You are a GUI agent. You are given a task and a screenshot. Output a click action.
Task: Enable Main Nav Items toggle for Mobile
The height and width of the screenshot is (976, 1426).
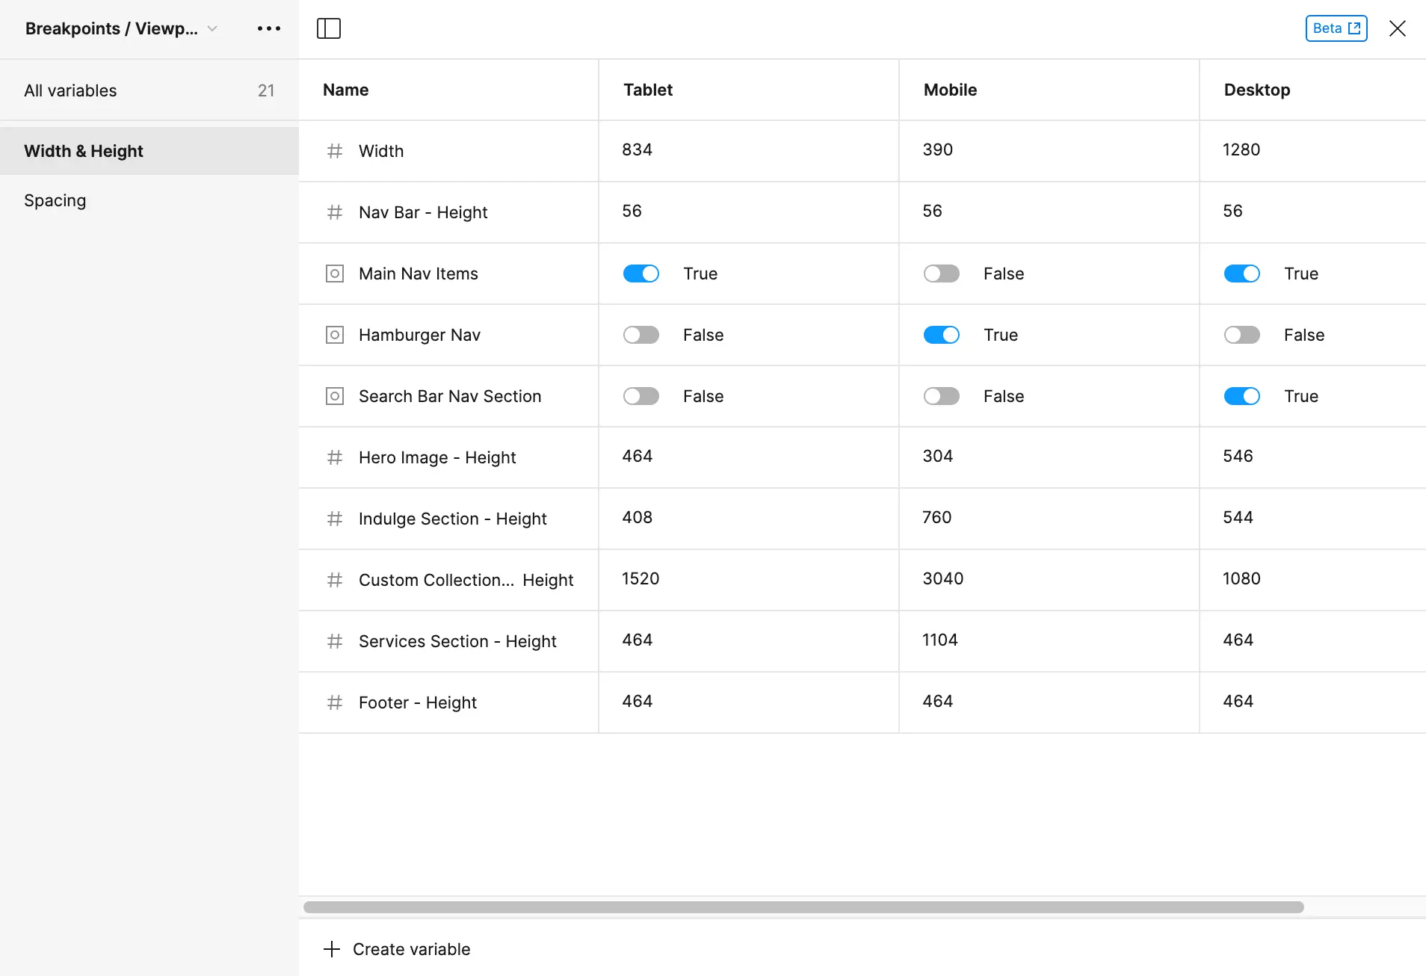coord(942,274)
